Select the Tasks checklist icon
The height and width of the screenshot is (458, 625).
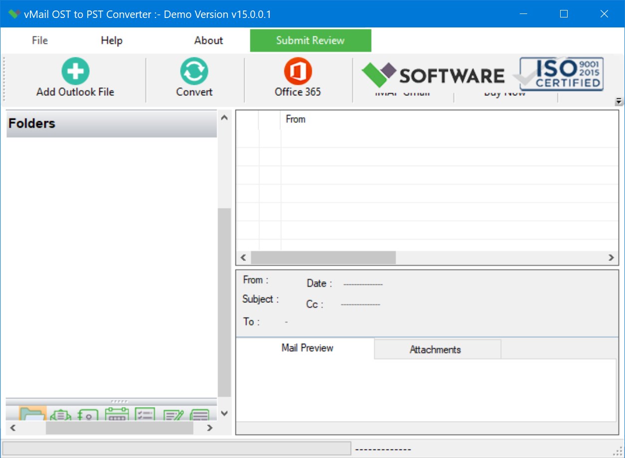click(145, 415)
